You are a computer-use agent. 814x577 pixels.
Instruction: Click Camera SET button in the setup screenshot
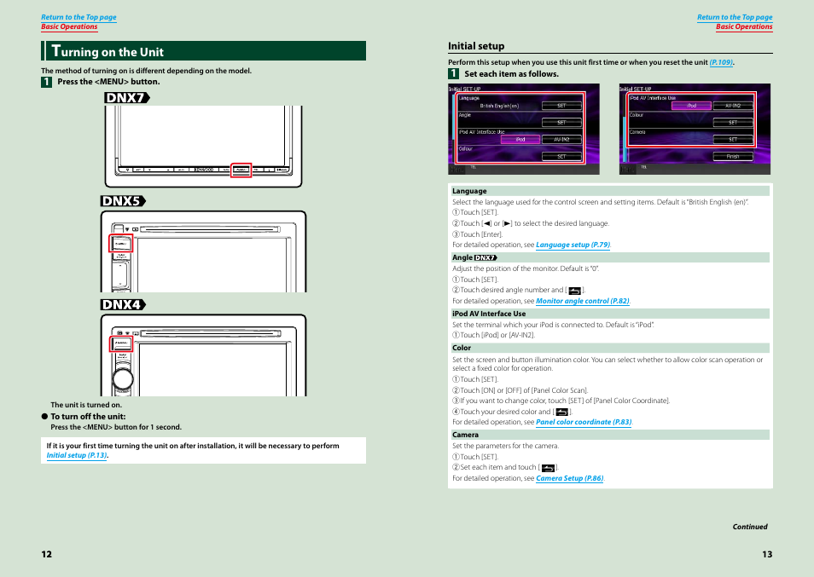coord(732,139)
